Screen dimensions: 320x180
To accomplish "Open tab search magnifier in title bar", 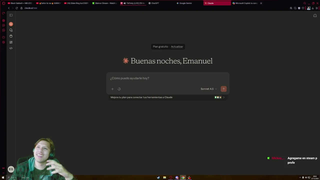I will [x=304, y=3].
